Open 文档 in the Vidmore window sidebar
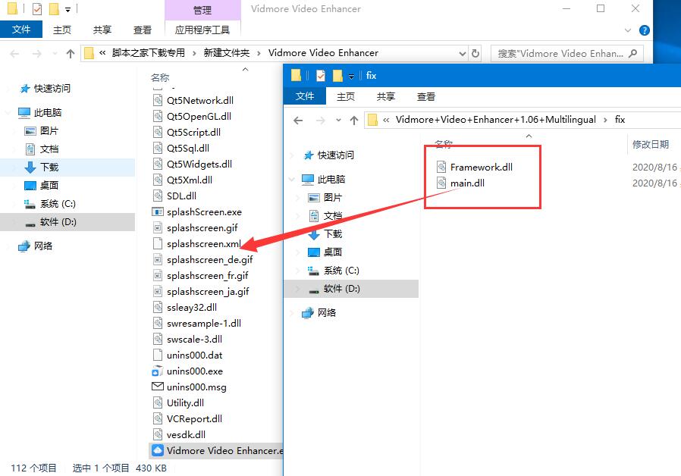The image size is (681, 476). pyautogui.click(x=49, y=149)
